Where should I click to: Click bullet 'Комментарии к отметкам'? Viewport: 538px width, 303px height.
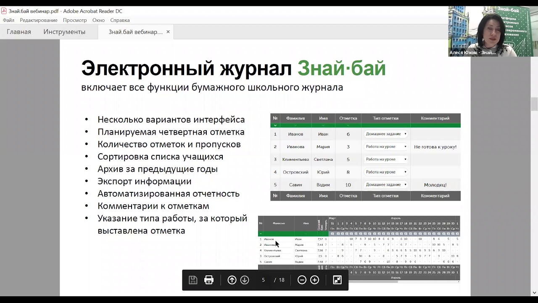click(153, 206)
